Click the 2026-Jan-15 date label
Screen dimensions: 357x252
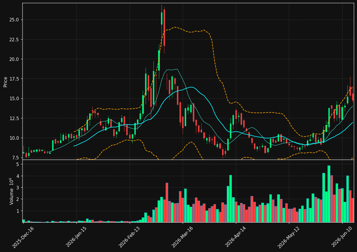pyautogui.click(x=76, y=237)
